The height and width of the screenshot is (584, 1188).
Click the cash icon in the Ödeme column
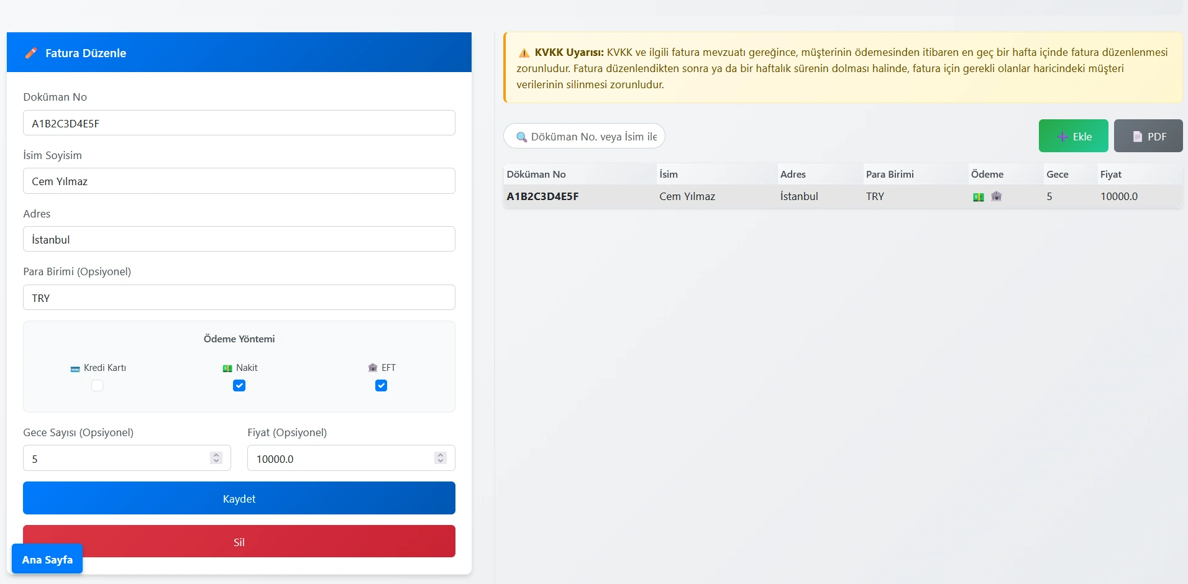(978, 197)
